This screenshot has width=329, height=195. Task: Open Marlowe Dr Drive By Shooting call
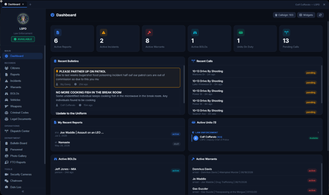(255, 73)
